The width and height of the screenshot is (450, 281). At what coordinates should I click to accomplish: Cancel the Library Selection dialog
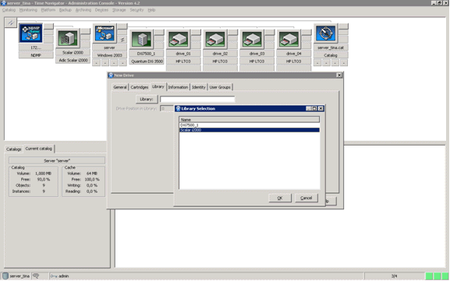(x=306, y=198)
